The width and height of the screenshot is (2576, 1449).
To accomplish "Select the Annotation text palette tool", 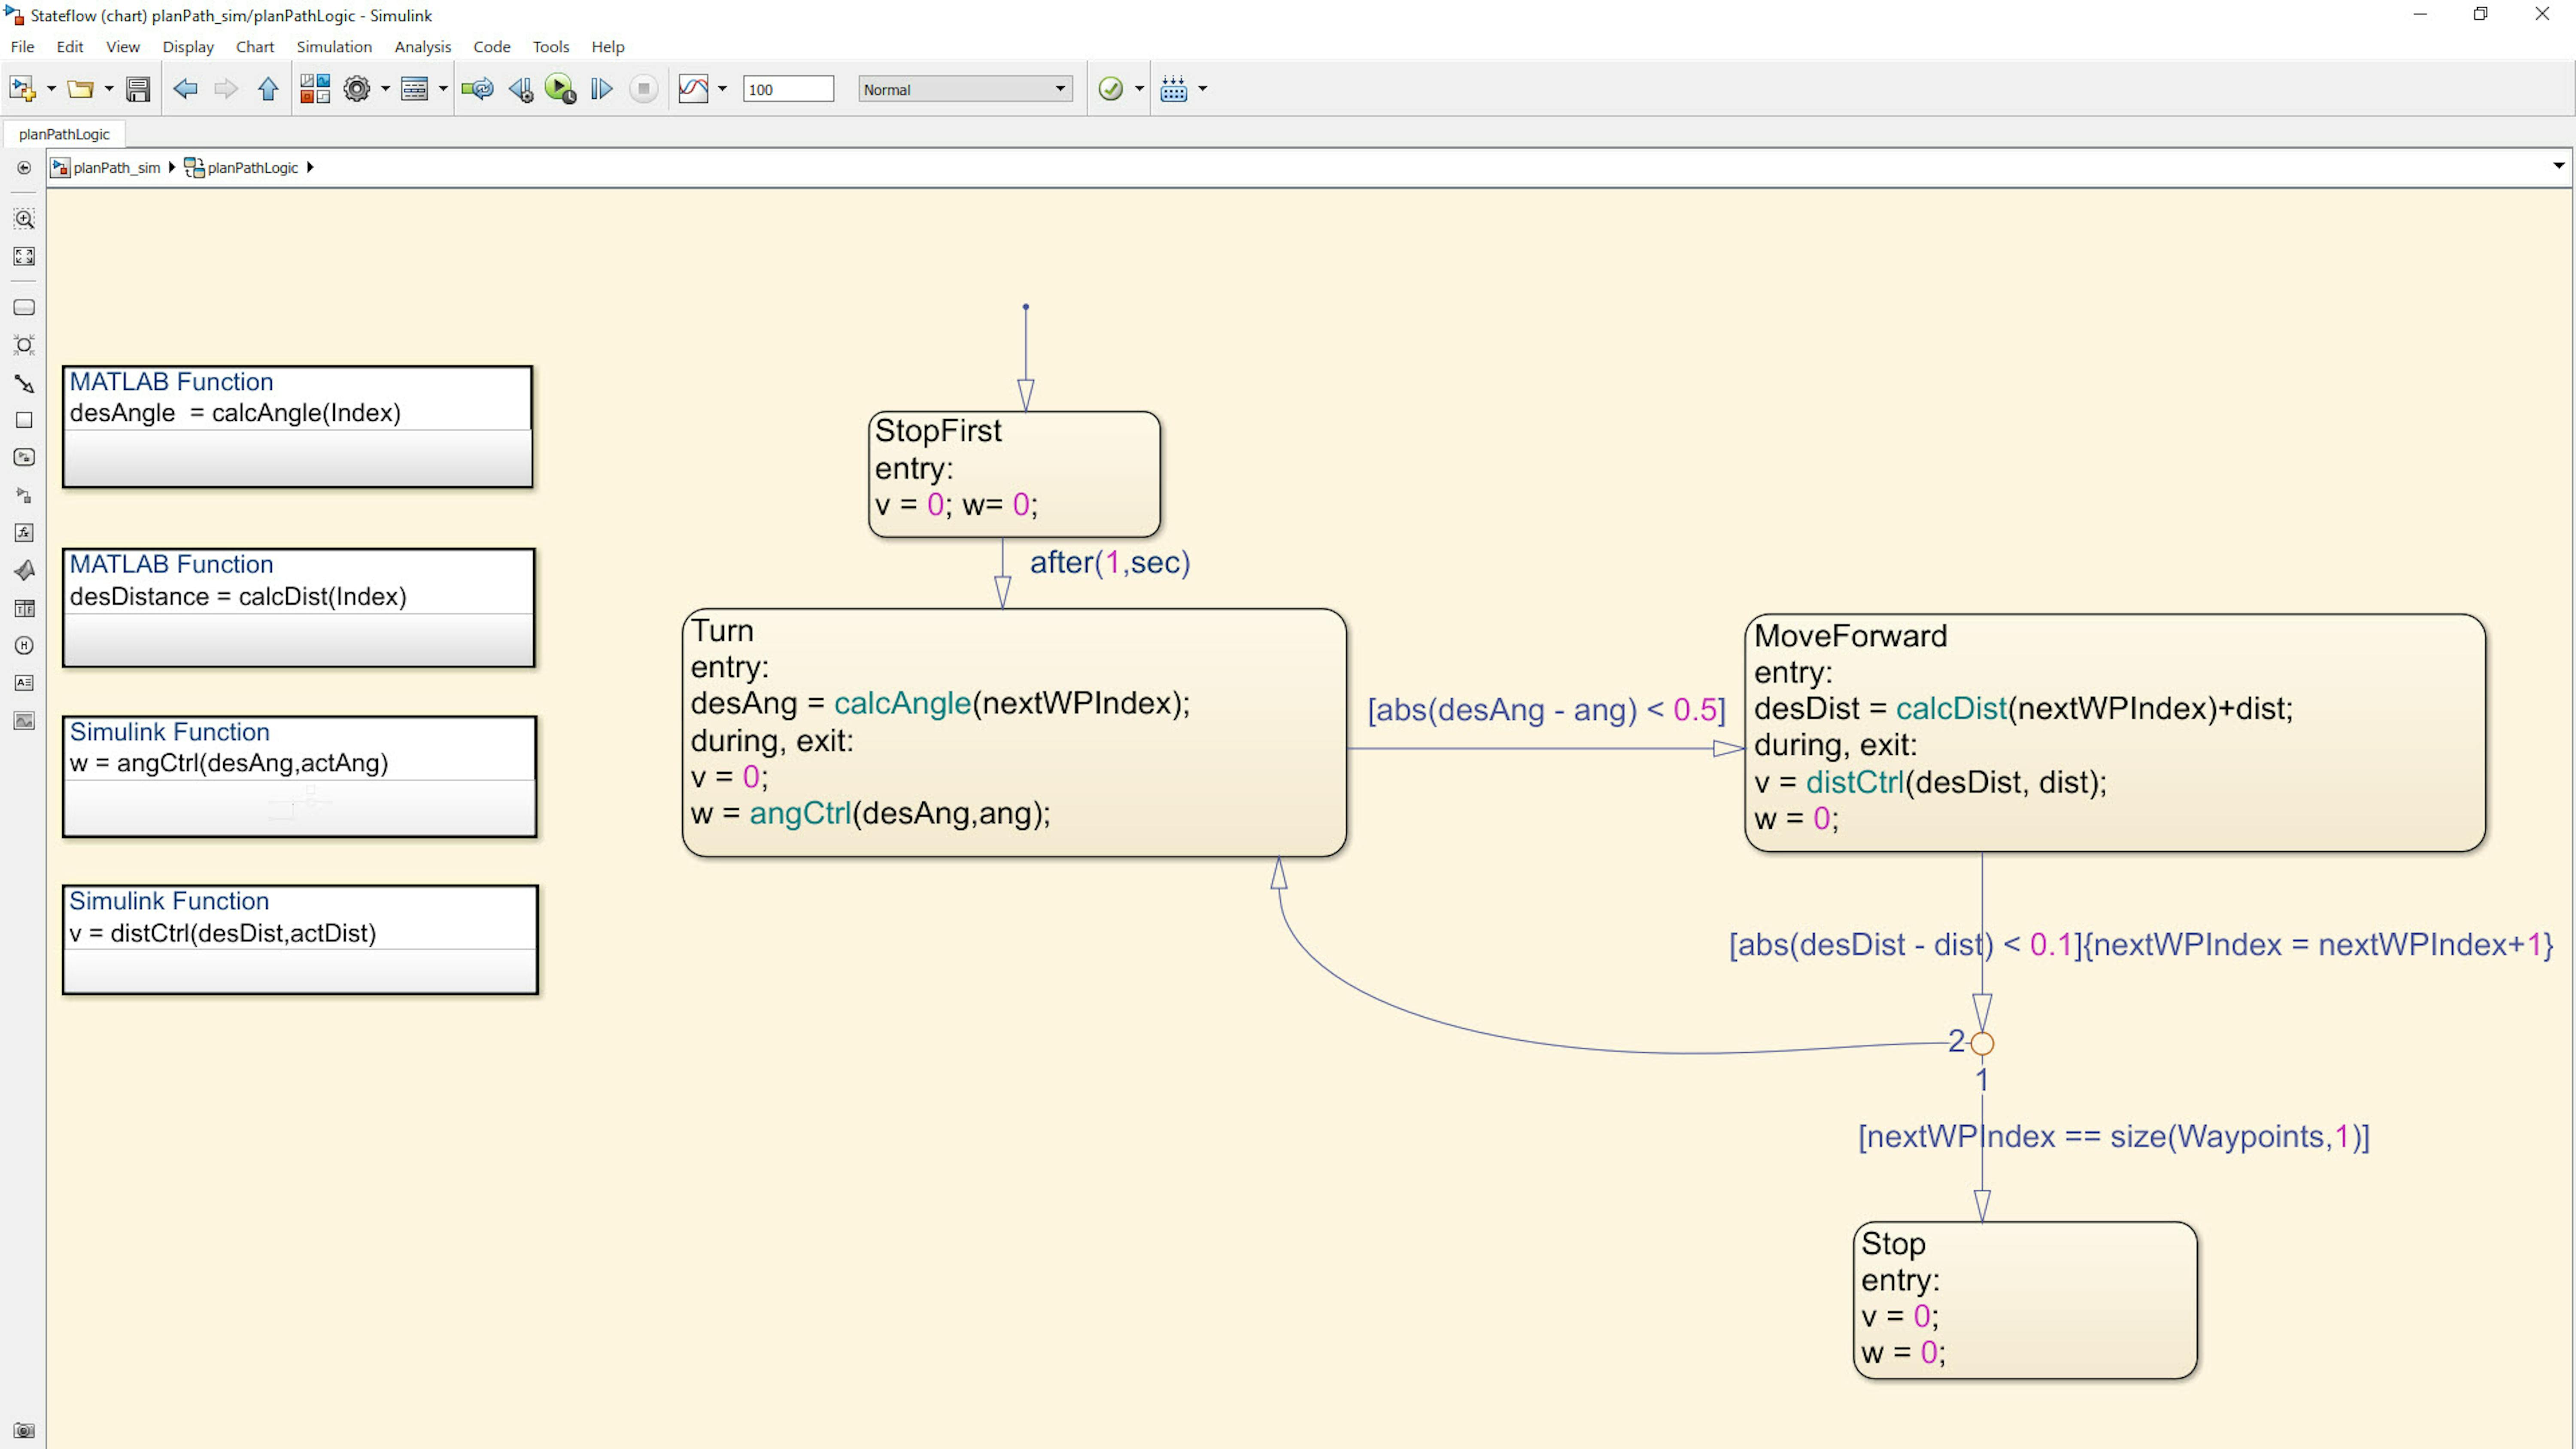I will tap(24, 682).
